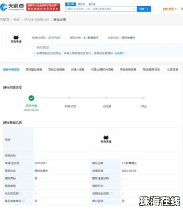The width and height of the screenshot is (183, 210).
Task: Click the green checkmark progress step icon
Action: coord(31,98)
